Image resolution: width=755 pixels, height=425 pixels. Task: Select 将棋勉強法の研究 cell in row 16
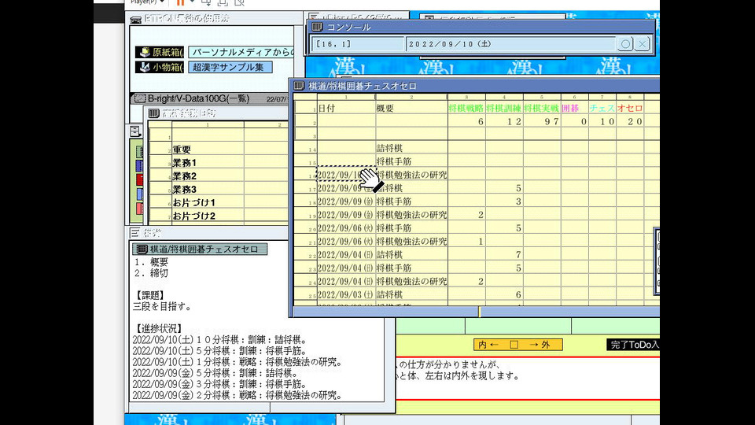pos(411,175)
